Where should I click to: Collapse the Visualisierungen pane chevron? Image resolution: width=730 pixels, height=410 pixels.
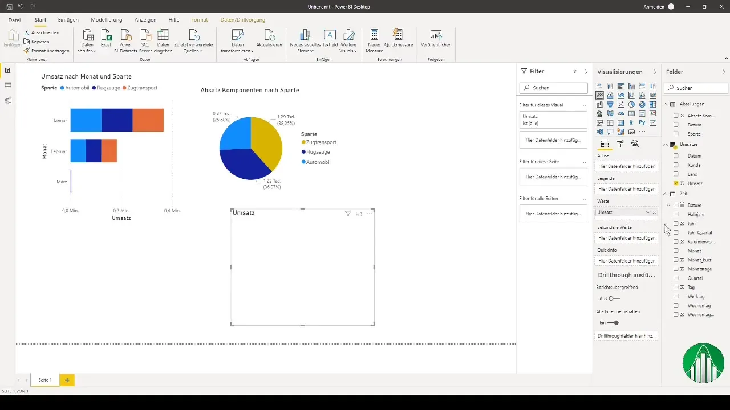655,72
